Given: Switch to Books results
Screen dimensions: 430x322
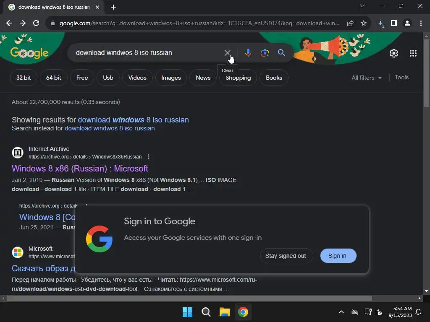Looking at the screenshot, I should point(274,78).
